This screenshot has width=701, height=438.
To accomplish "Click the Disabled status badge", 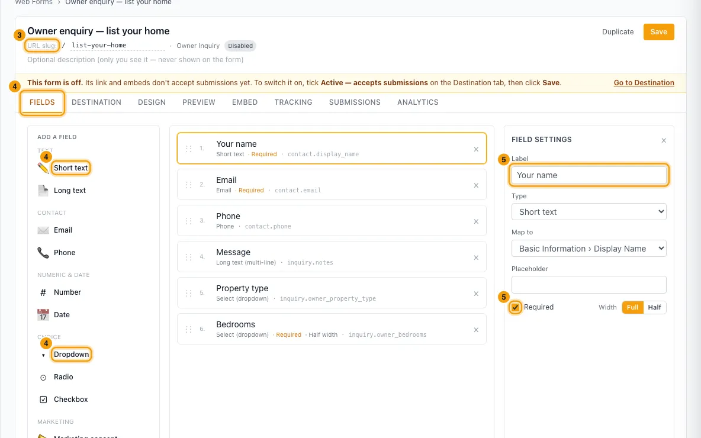I will click(x=240, y=46).
